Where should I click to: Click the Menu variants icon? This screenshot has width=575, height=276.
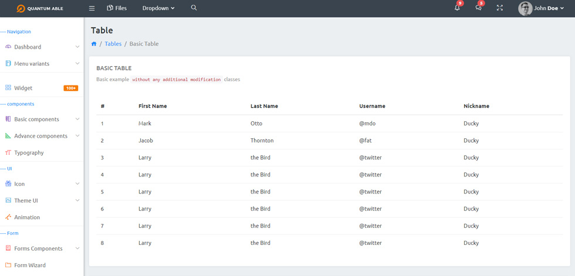point(8,63)
